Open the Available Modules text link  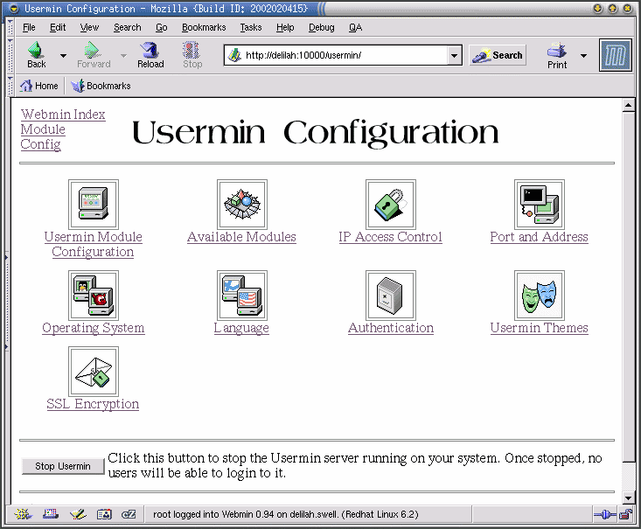coord(241,237)
